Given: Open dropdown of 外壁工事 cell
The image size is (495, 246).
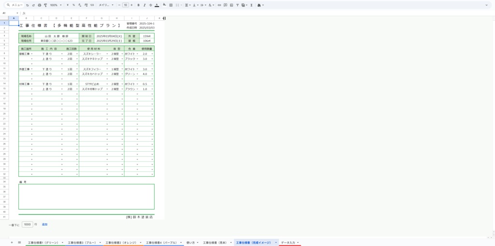Looking at the screenshot, I should click(x=32, y=69).
